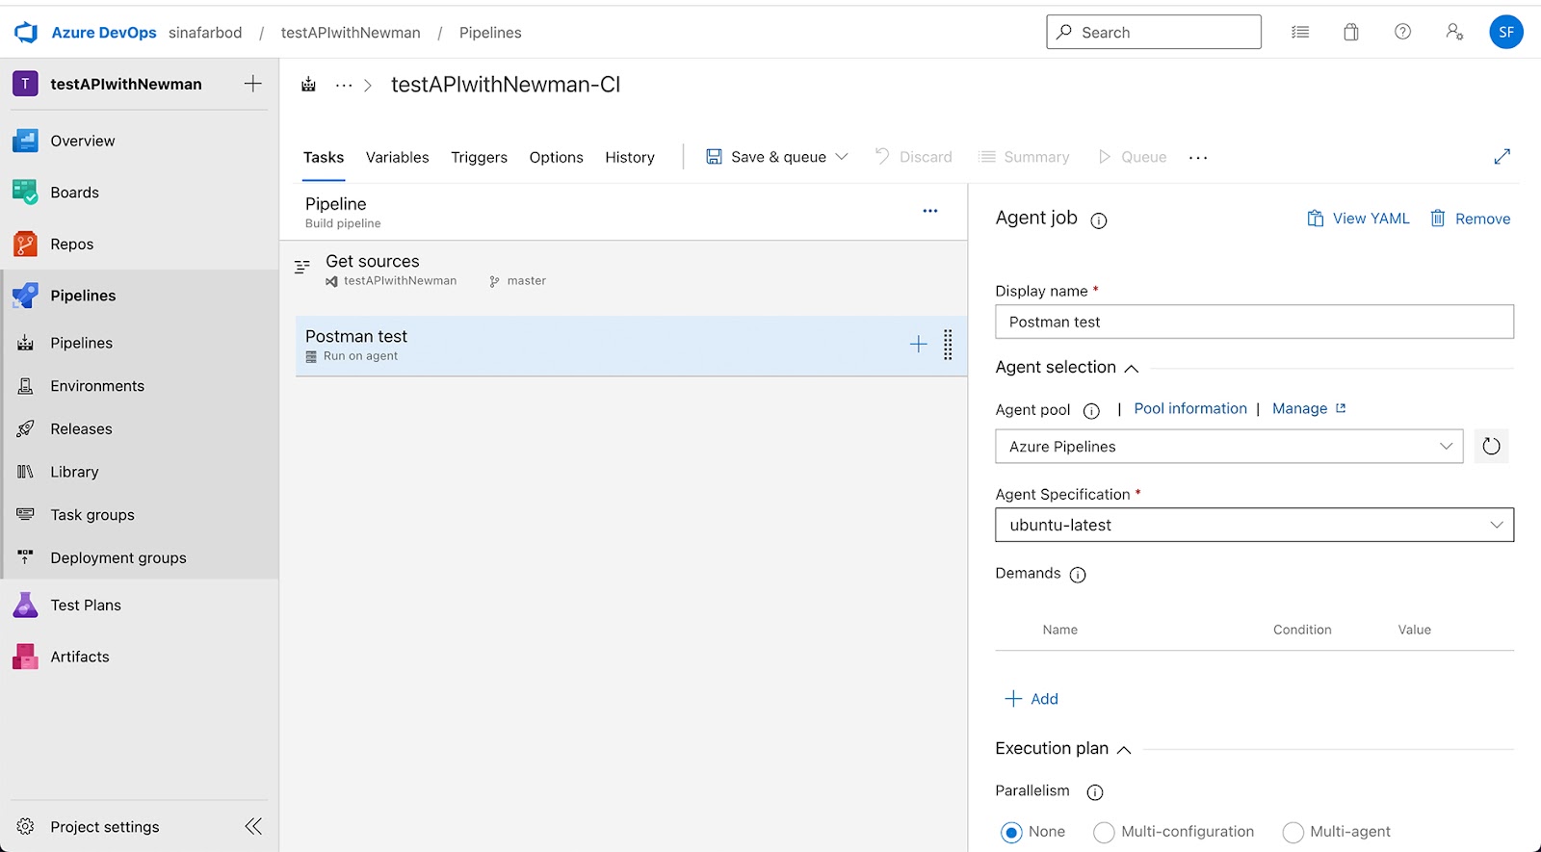The width and height of the screenshot is (1541, 852).
Task: Open the Save & queue dropdown arrow
Action: (842, 156)
